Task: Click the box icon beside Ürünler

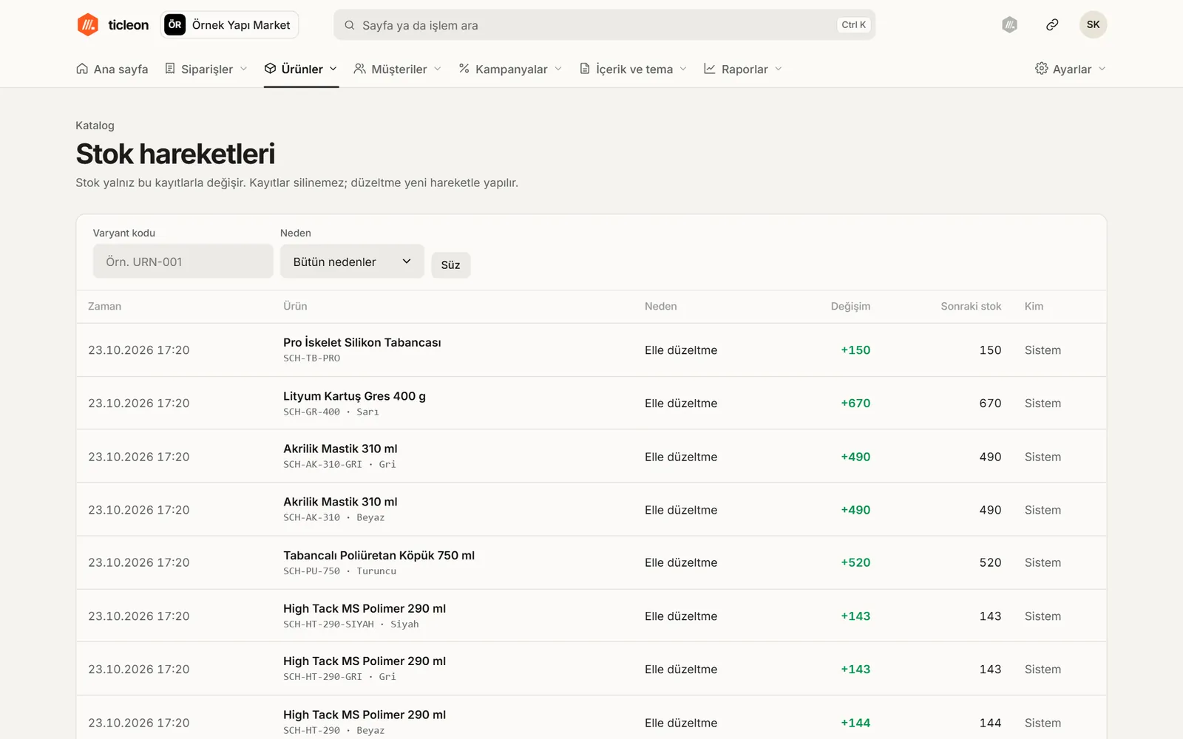Action: click(271, 69)
